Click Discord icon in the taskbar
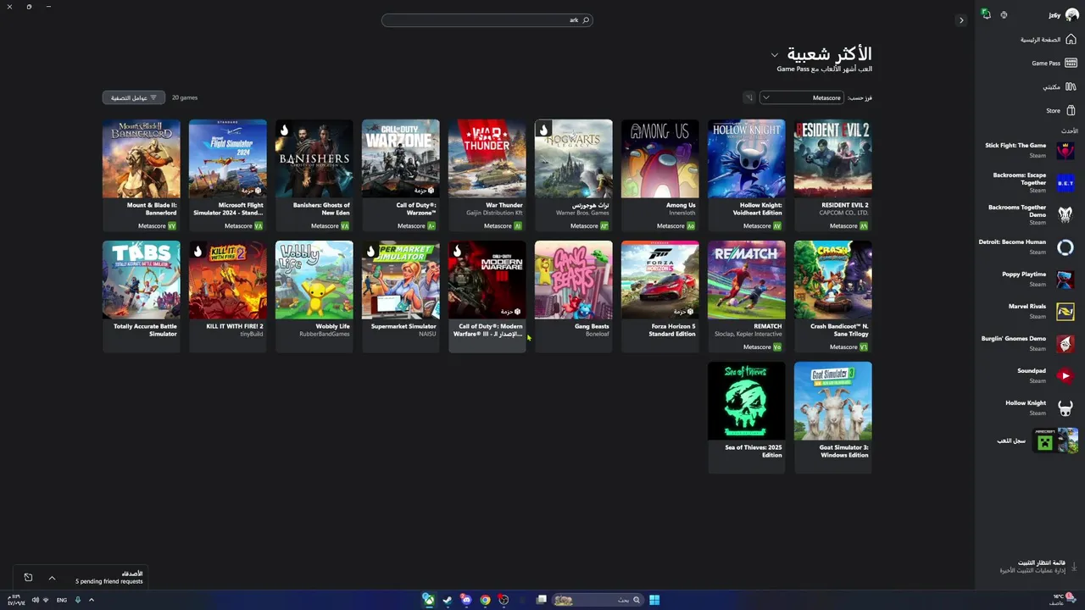This screenshot has height=610, width=1085. click(466, 600)
